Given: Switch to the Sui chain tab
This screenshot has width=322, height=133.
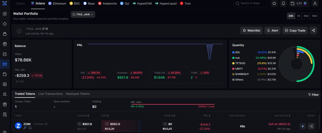Looking at the screenshot, I should coord(125,3).
